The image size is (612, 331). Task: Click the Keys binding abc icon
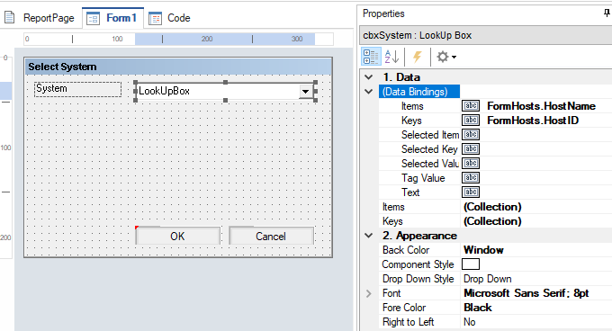tap(471, 121)
